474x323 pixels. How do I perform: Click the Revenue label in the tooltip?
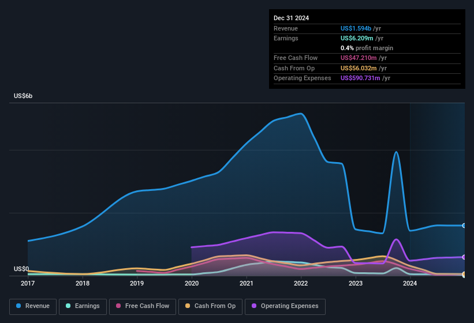[286, 28]
